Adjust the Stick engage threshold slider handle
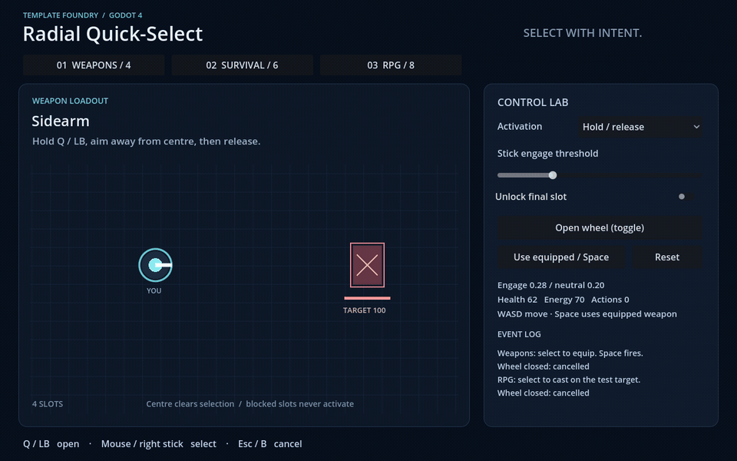 pos(553,175)
